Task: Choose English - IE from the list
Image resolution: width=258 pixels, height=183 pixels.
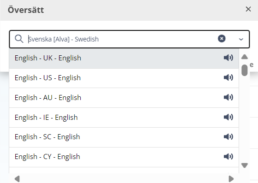Action: point(124,118)
